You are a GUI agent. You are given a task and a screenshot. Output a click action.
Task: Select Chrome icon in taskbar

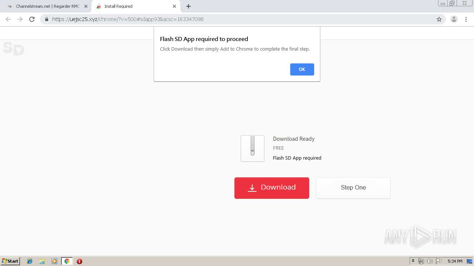pyautogui.click(x=67, y=261)
